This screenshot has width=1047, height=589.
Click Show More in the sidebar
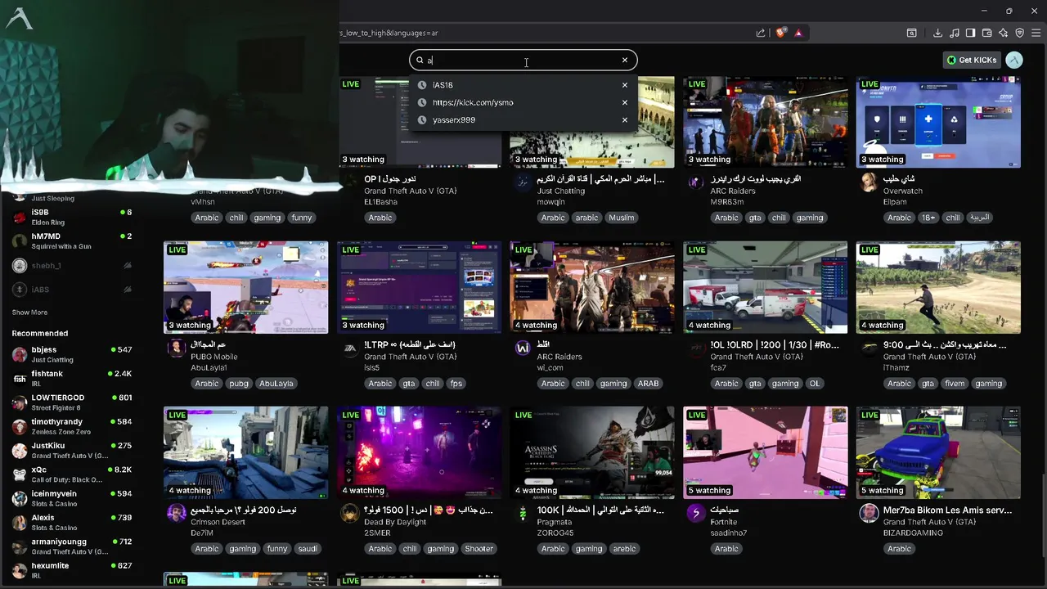(x=29, y=312)
